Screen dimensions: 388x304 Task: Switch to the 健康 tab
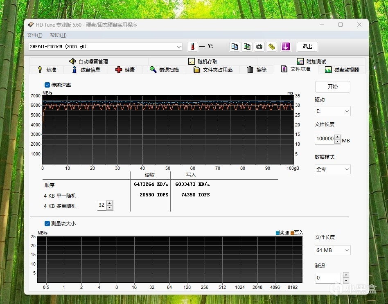pyautogui.click(x=125, y=70)
